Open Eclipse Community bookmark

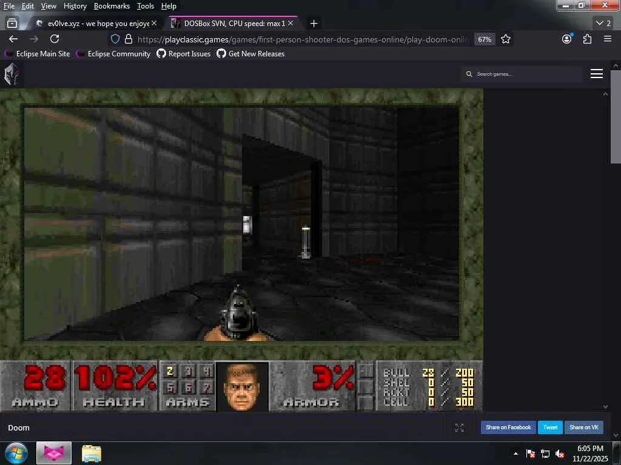coord(113,54)
